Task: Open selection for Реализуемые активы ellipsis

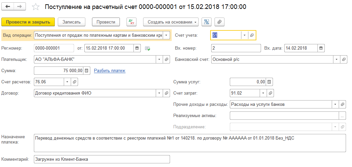Action: [x=342, y=115]
